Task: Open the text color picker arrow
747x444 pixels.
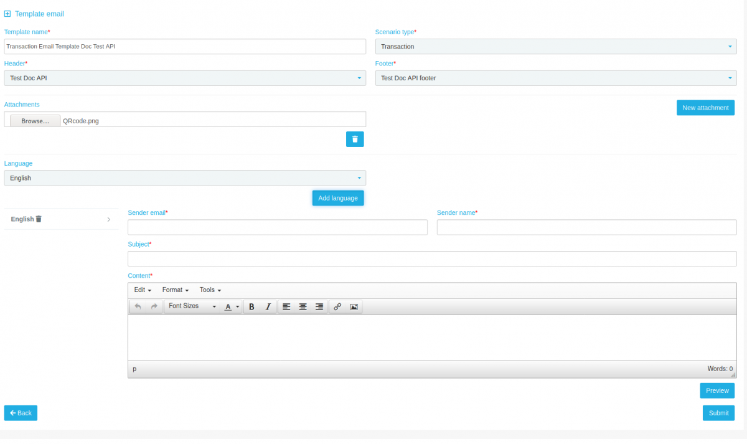Action: [238, 306]
